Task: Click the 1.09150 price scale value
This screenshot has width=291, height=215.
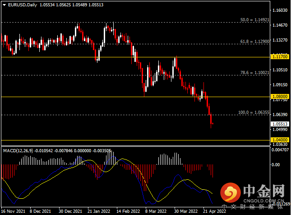Action: coord(280,85)
